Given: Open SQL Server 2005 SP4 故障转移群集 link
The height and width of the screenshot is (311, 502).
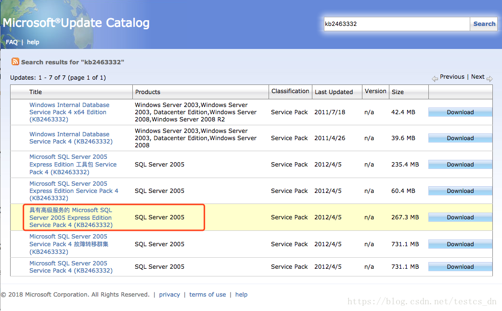Looking at the screenshot, I should click(x=69, y=244).
